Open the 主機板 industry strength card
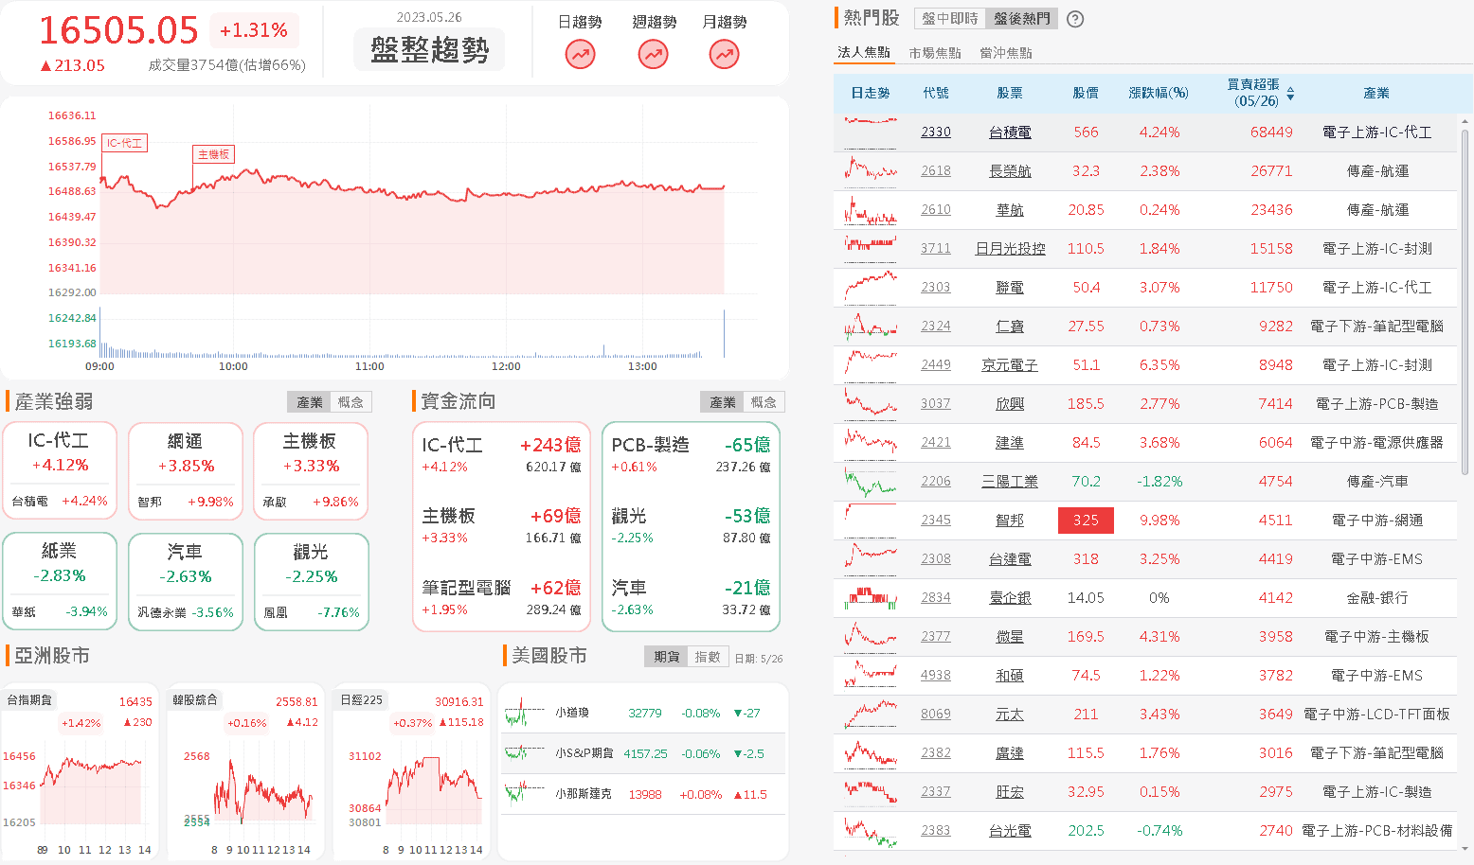This screenshot has width=1474, height=865. coord(311,470)
